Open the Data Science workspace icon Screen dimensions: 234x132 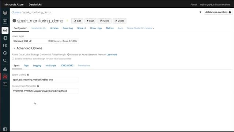pyautogui.click(x=5, y=21)
